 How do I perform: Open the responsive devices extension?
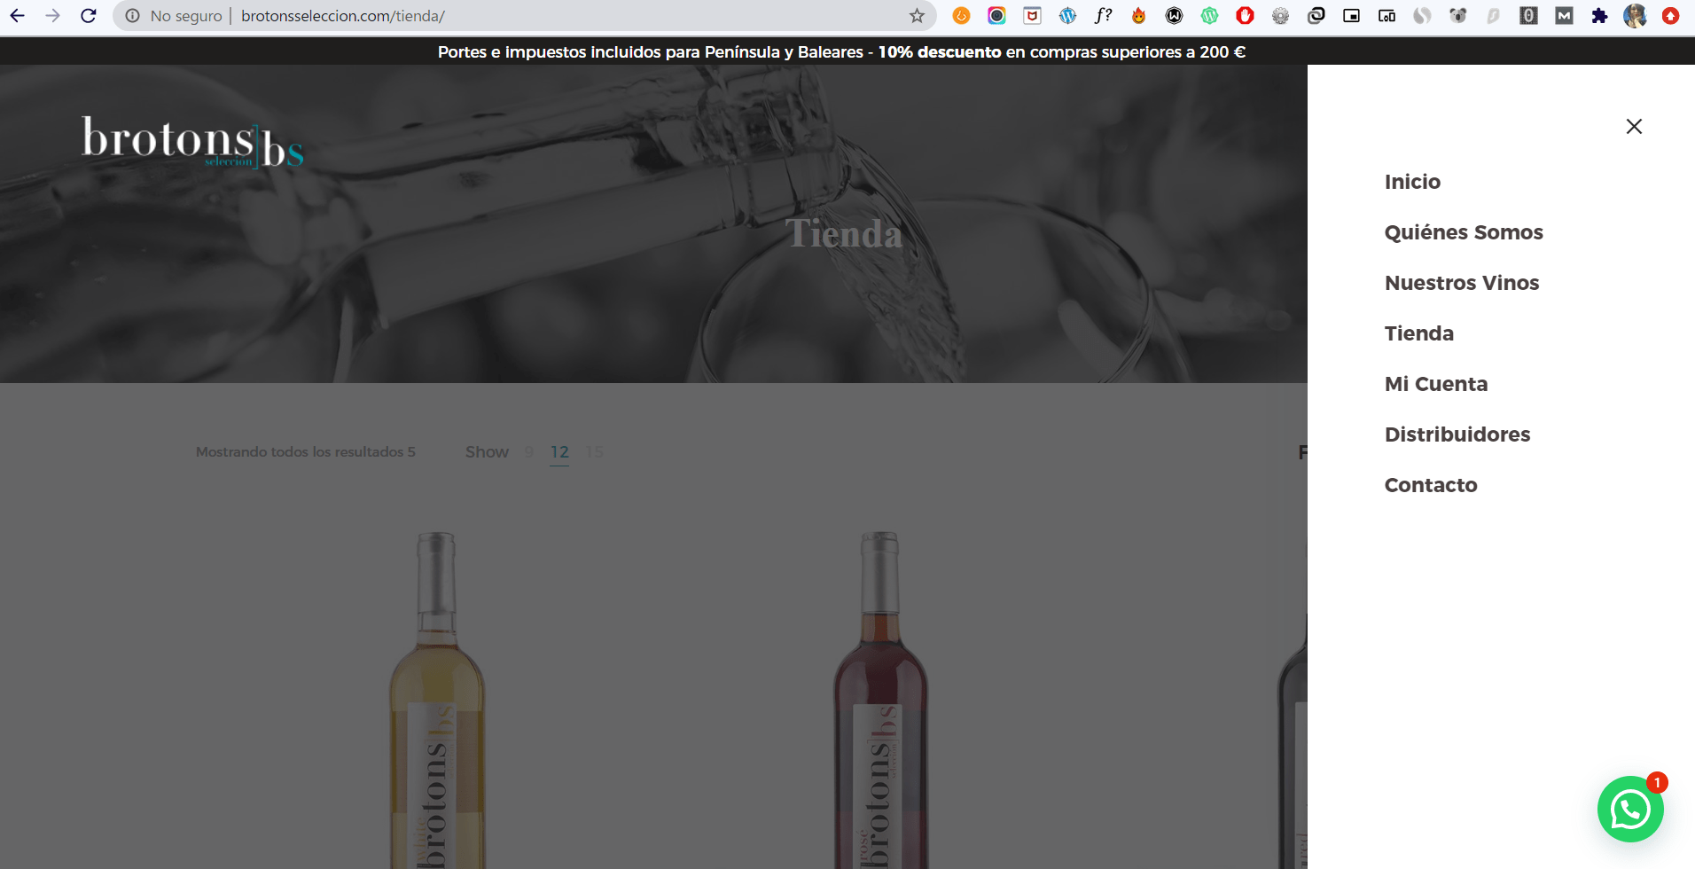point(1386,16)
